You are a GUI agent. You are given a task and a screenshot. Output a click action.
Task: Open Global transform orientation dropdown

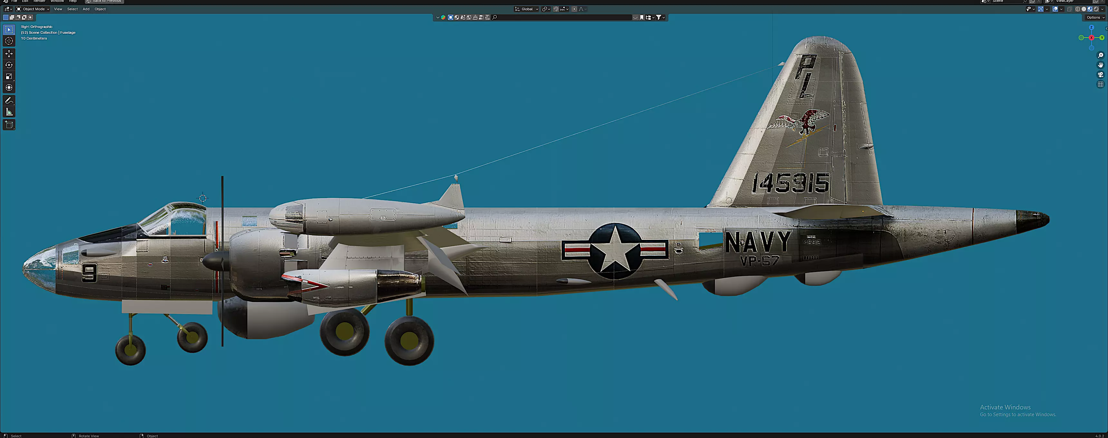[x=527, y=9]
